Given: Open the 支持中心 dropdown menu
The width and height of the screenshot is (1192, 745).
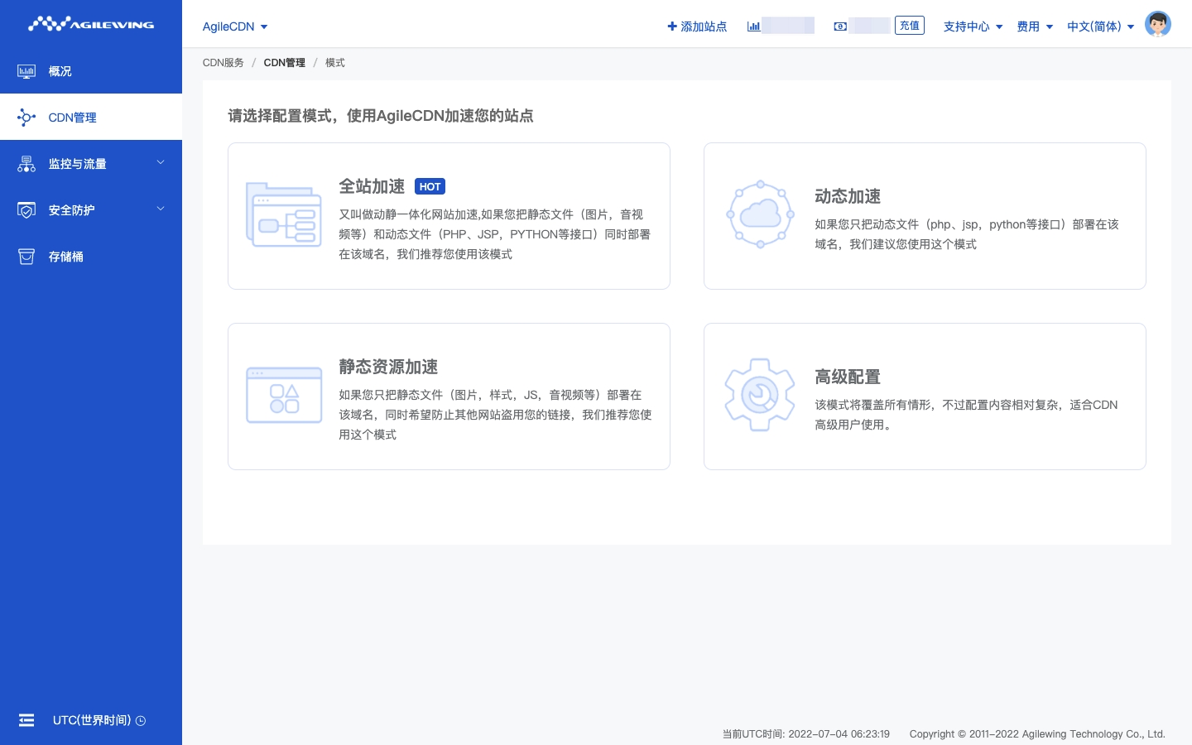Looking at the screenshot, I should click(x=973, y=26).
